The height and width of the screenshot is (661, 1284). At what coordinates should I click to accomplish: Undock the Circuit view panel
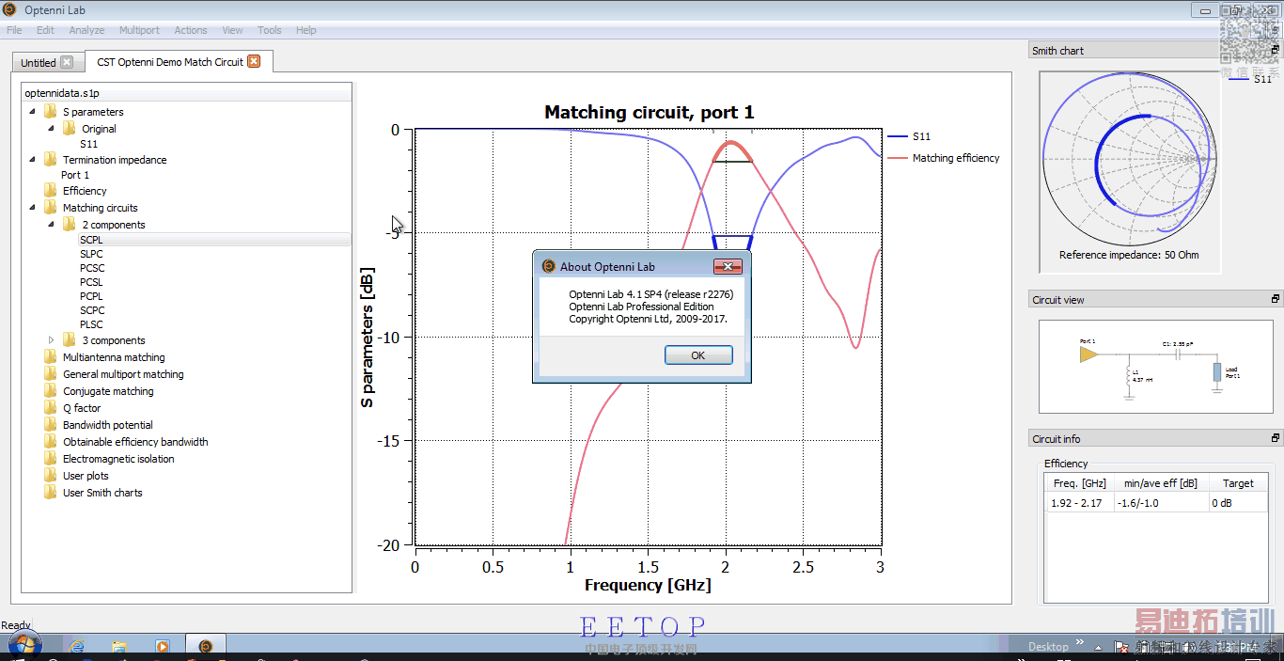tap(1276, 299)
